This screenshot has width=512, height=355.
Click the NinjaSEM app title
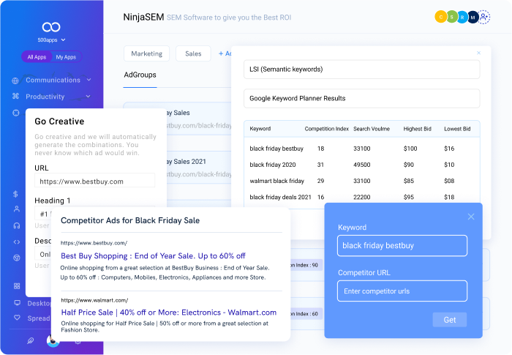point(143,17)
